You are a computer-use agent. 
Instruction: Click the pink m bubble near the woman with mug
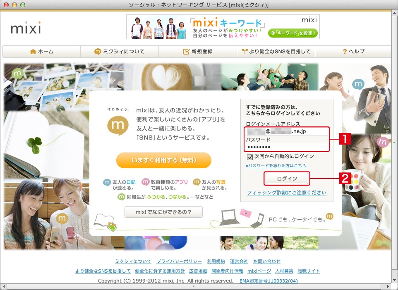click(383, 142)
